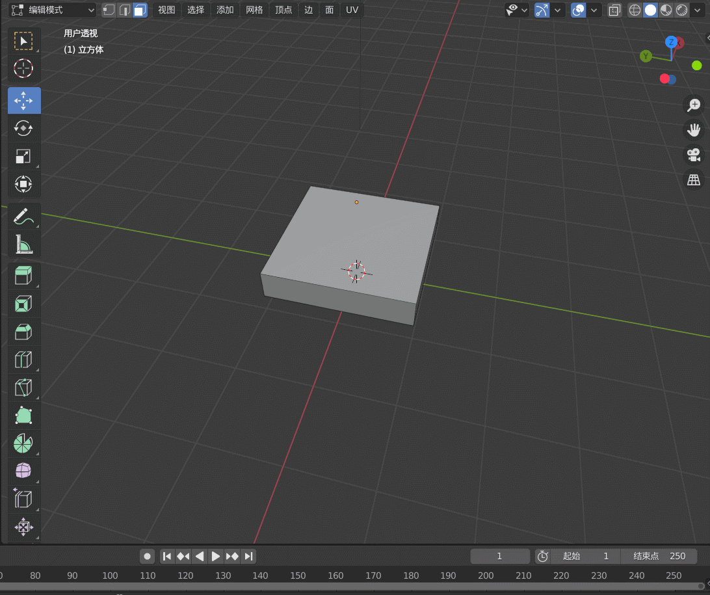The width and height of the screenshot is (710, 595).
Task: Toggle show overlays button
Action: [578, 10]
